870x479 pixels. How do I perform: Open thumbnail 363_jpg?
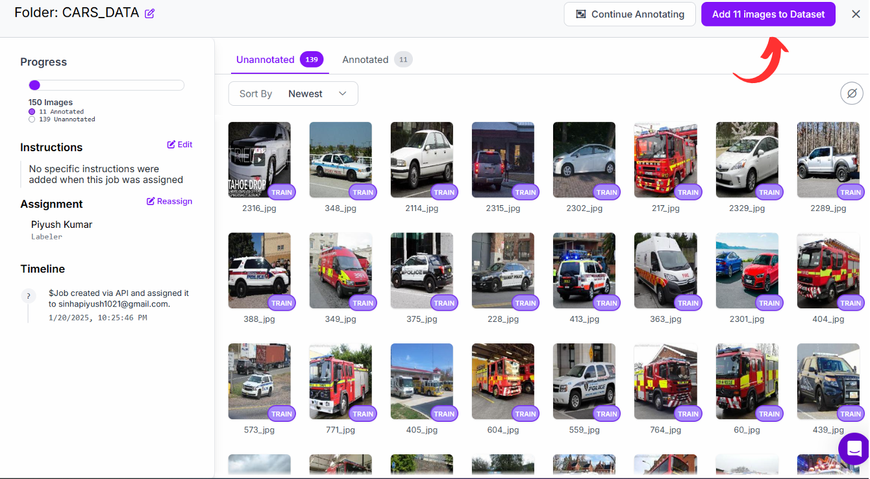(665, 271)
